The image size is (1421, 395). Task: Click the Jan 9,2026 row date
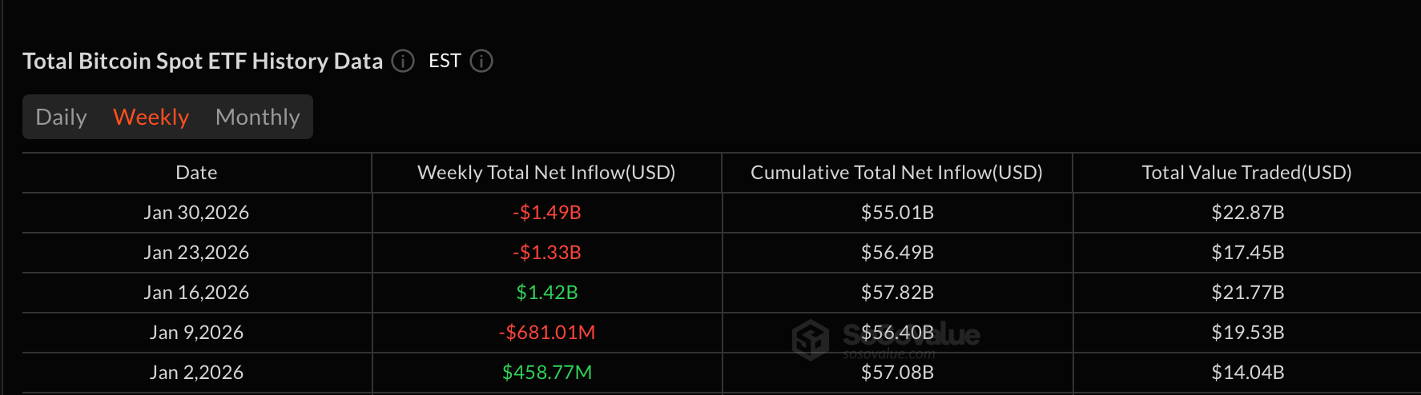[x=196, y=333]
